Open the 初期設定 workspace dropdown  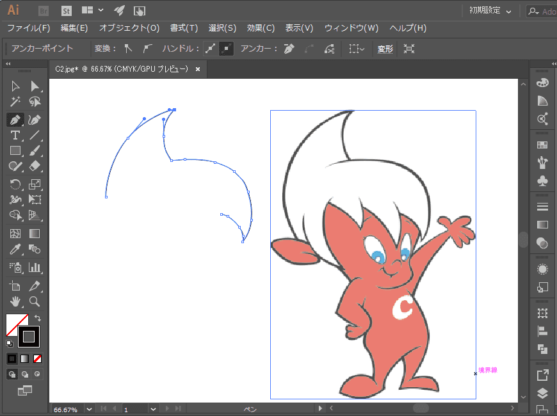coord(490,11)
